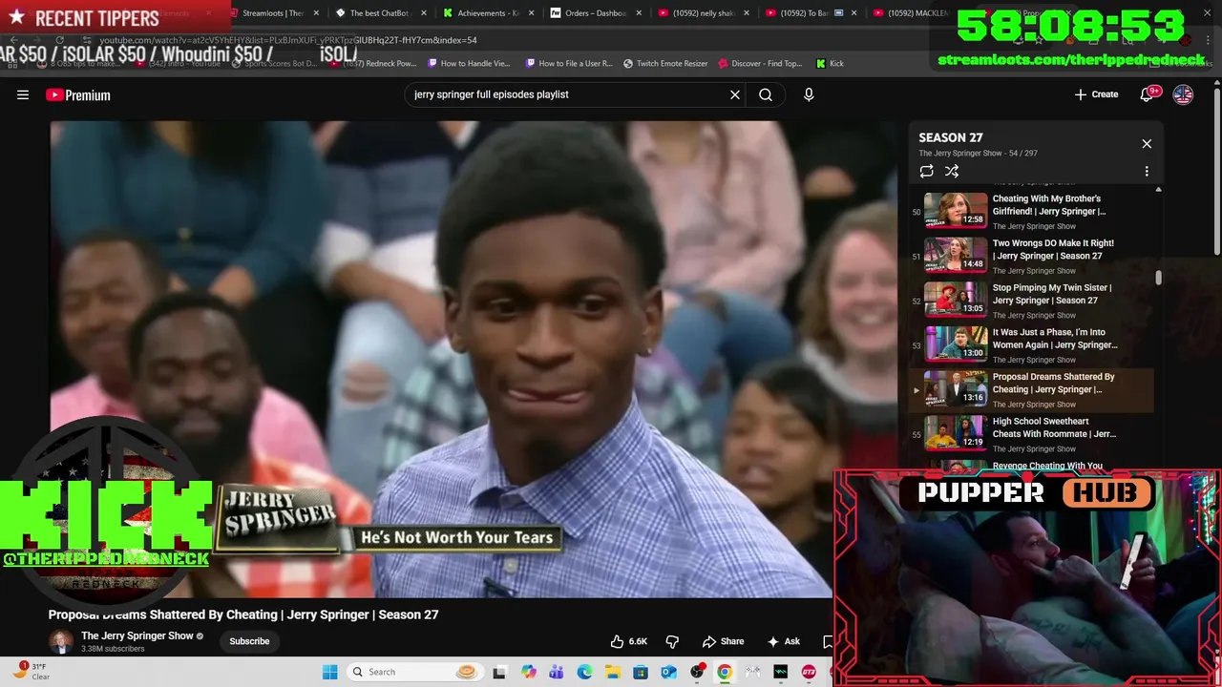This screenshot has width=1222, height=687.
Task: Close the Streamloots tab
Action: (x=316, y=13)
